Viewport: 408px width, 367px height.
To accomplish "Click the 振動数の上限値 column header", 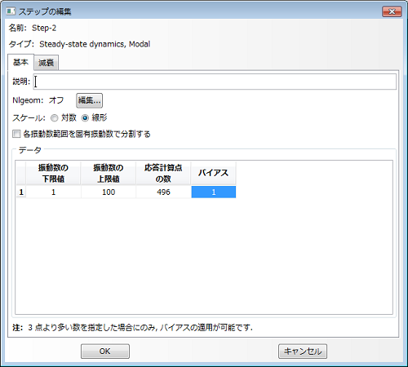I will pos(109,173).
